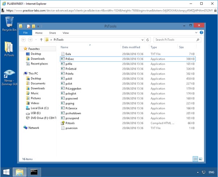Open the Recycle Bin desktop icon
The image size is (218, 177).
tap(9, 24)
